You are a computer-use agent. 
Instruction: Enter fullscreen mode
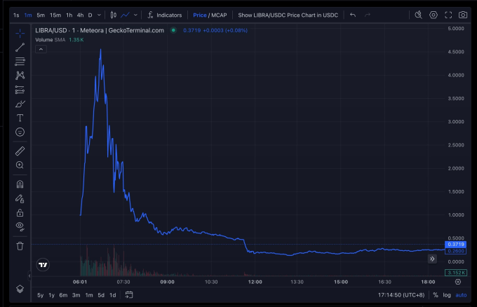448,15
